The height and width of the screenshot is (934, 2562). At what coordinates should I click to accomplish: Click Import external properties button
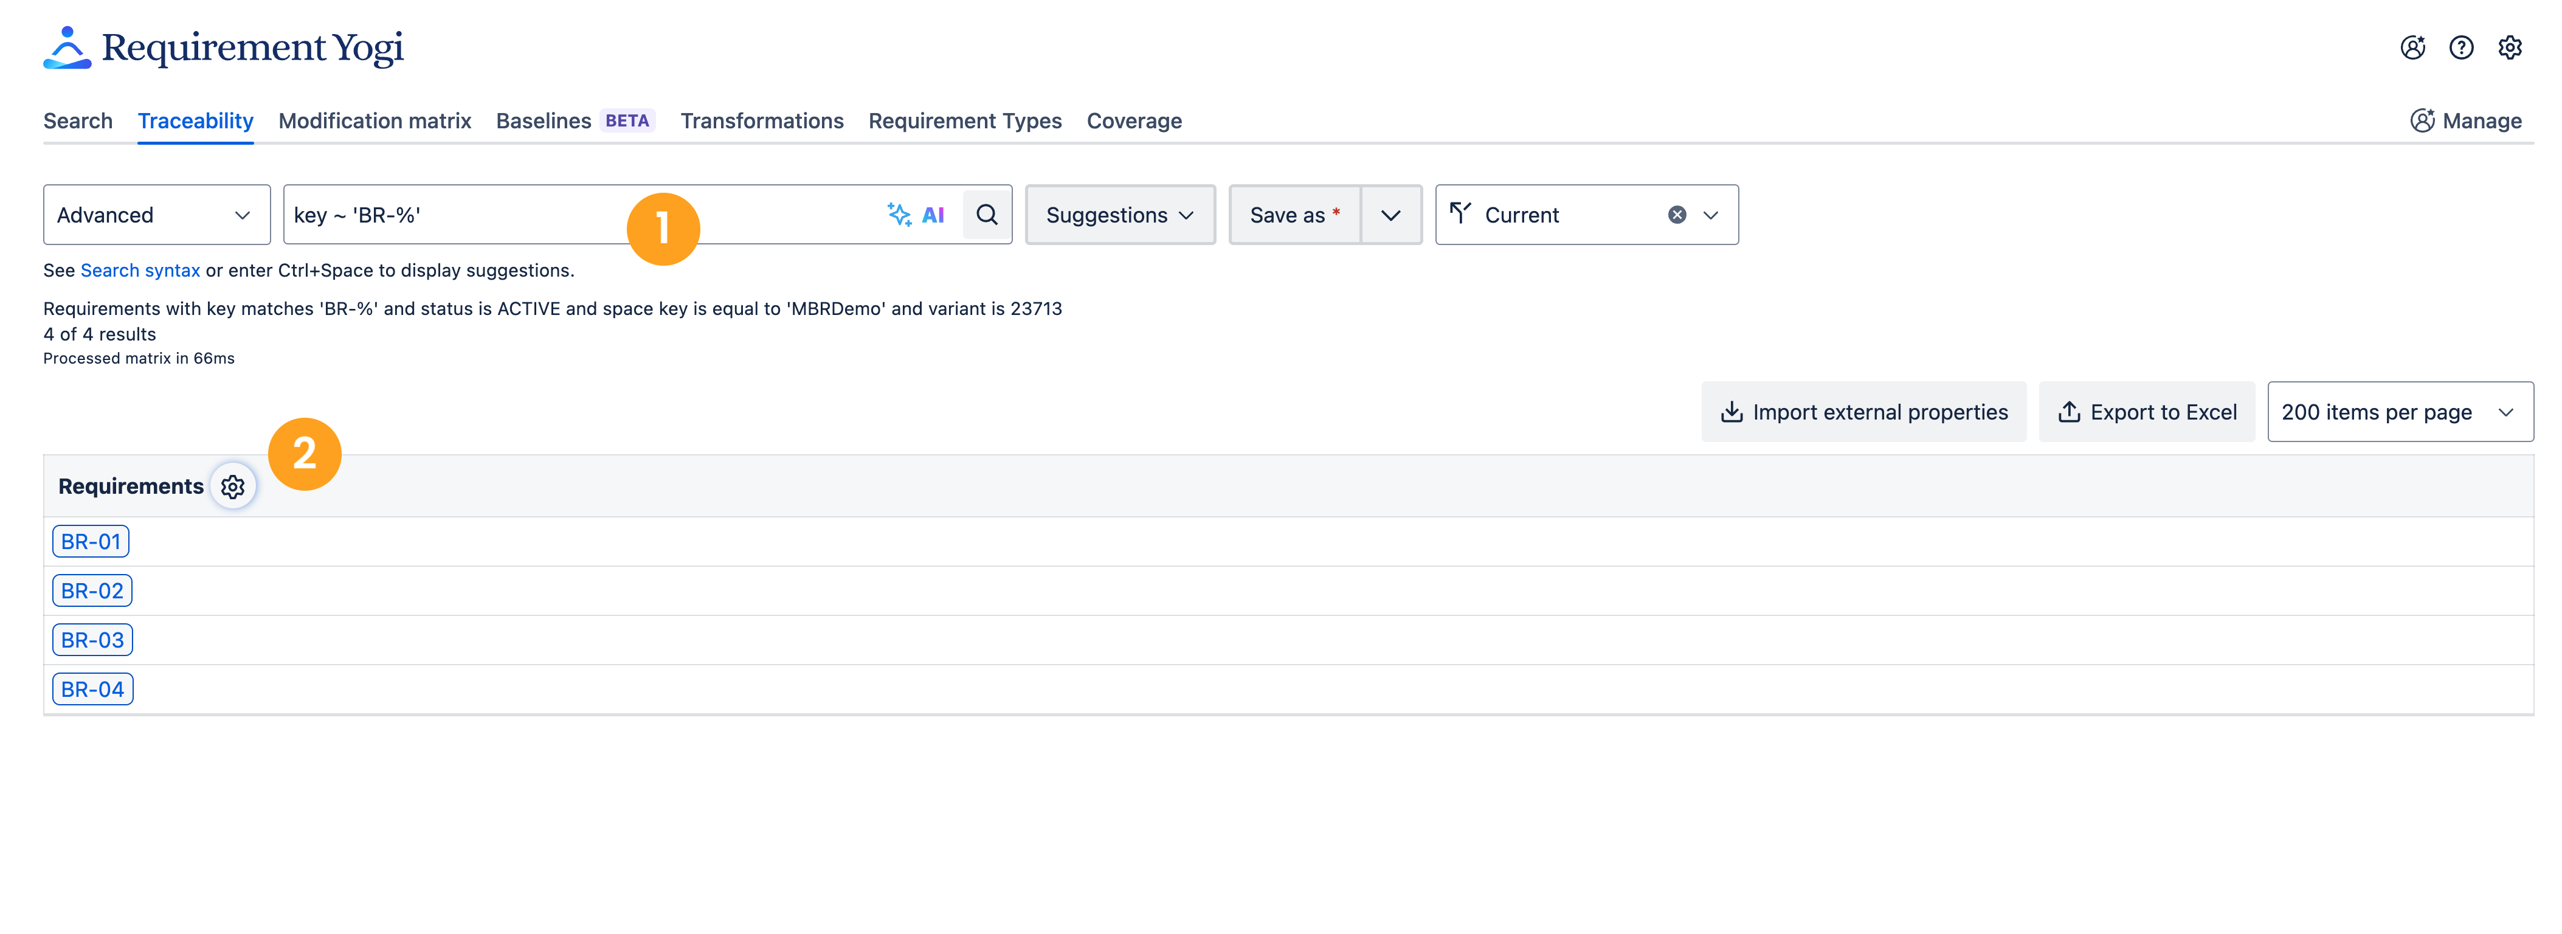pyautogui.click(x=1863, y=412)
